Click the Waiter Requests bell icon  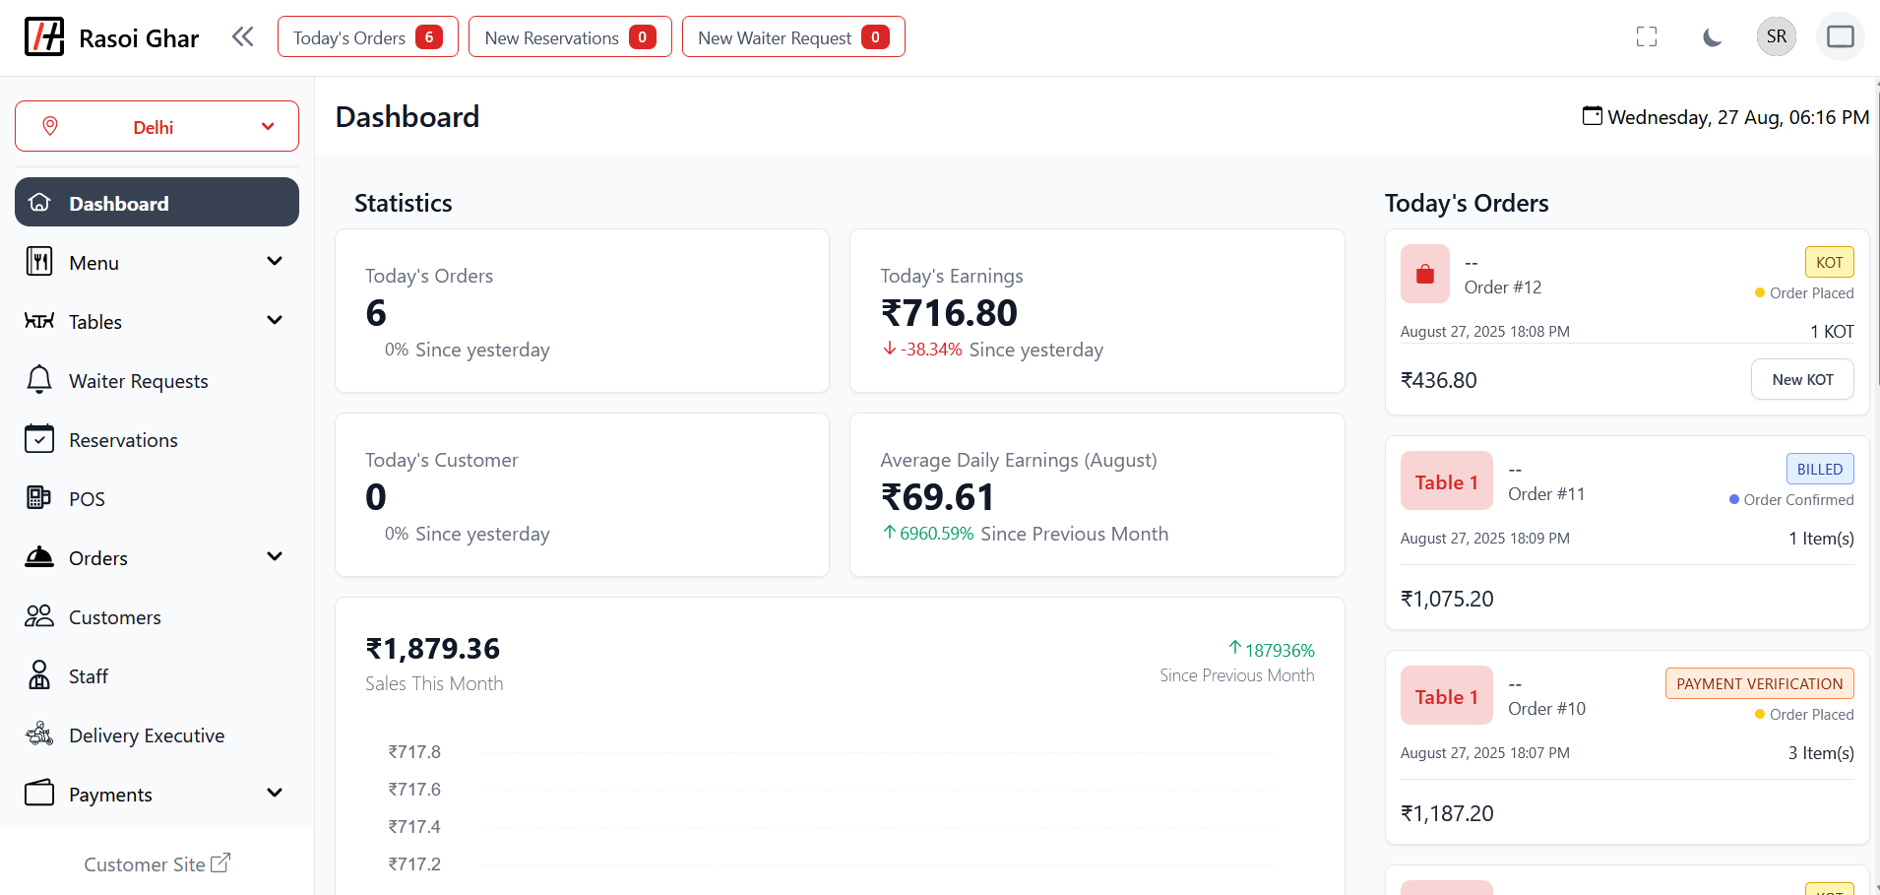pyautogui.click(x=39, y=380)
